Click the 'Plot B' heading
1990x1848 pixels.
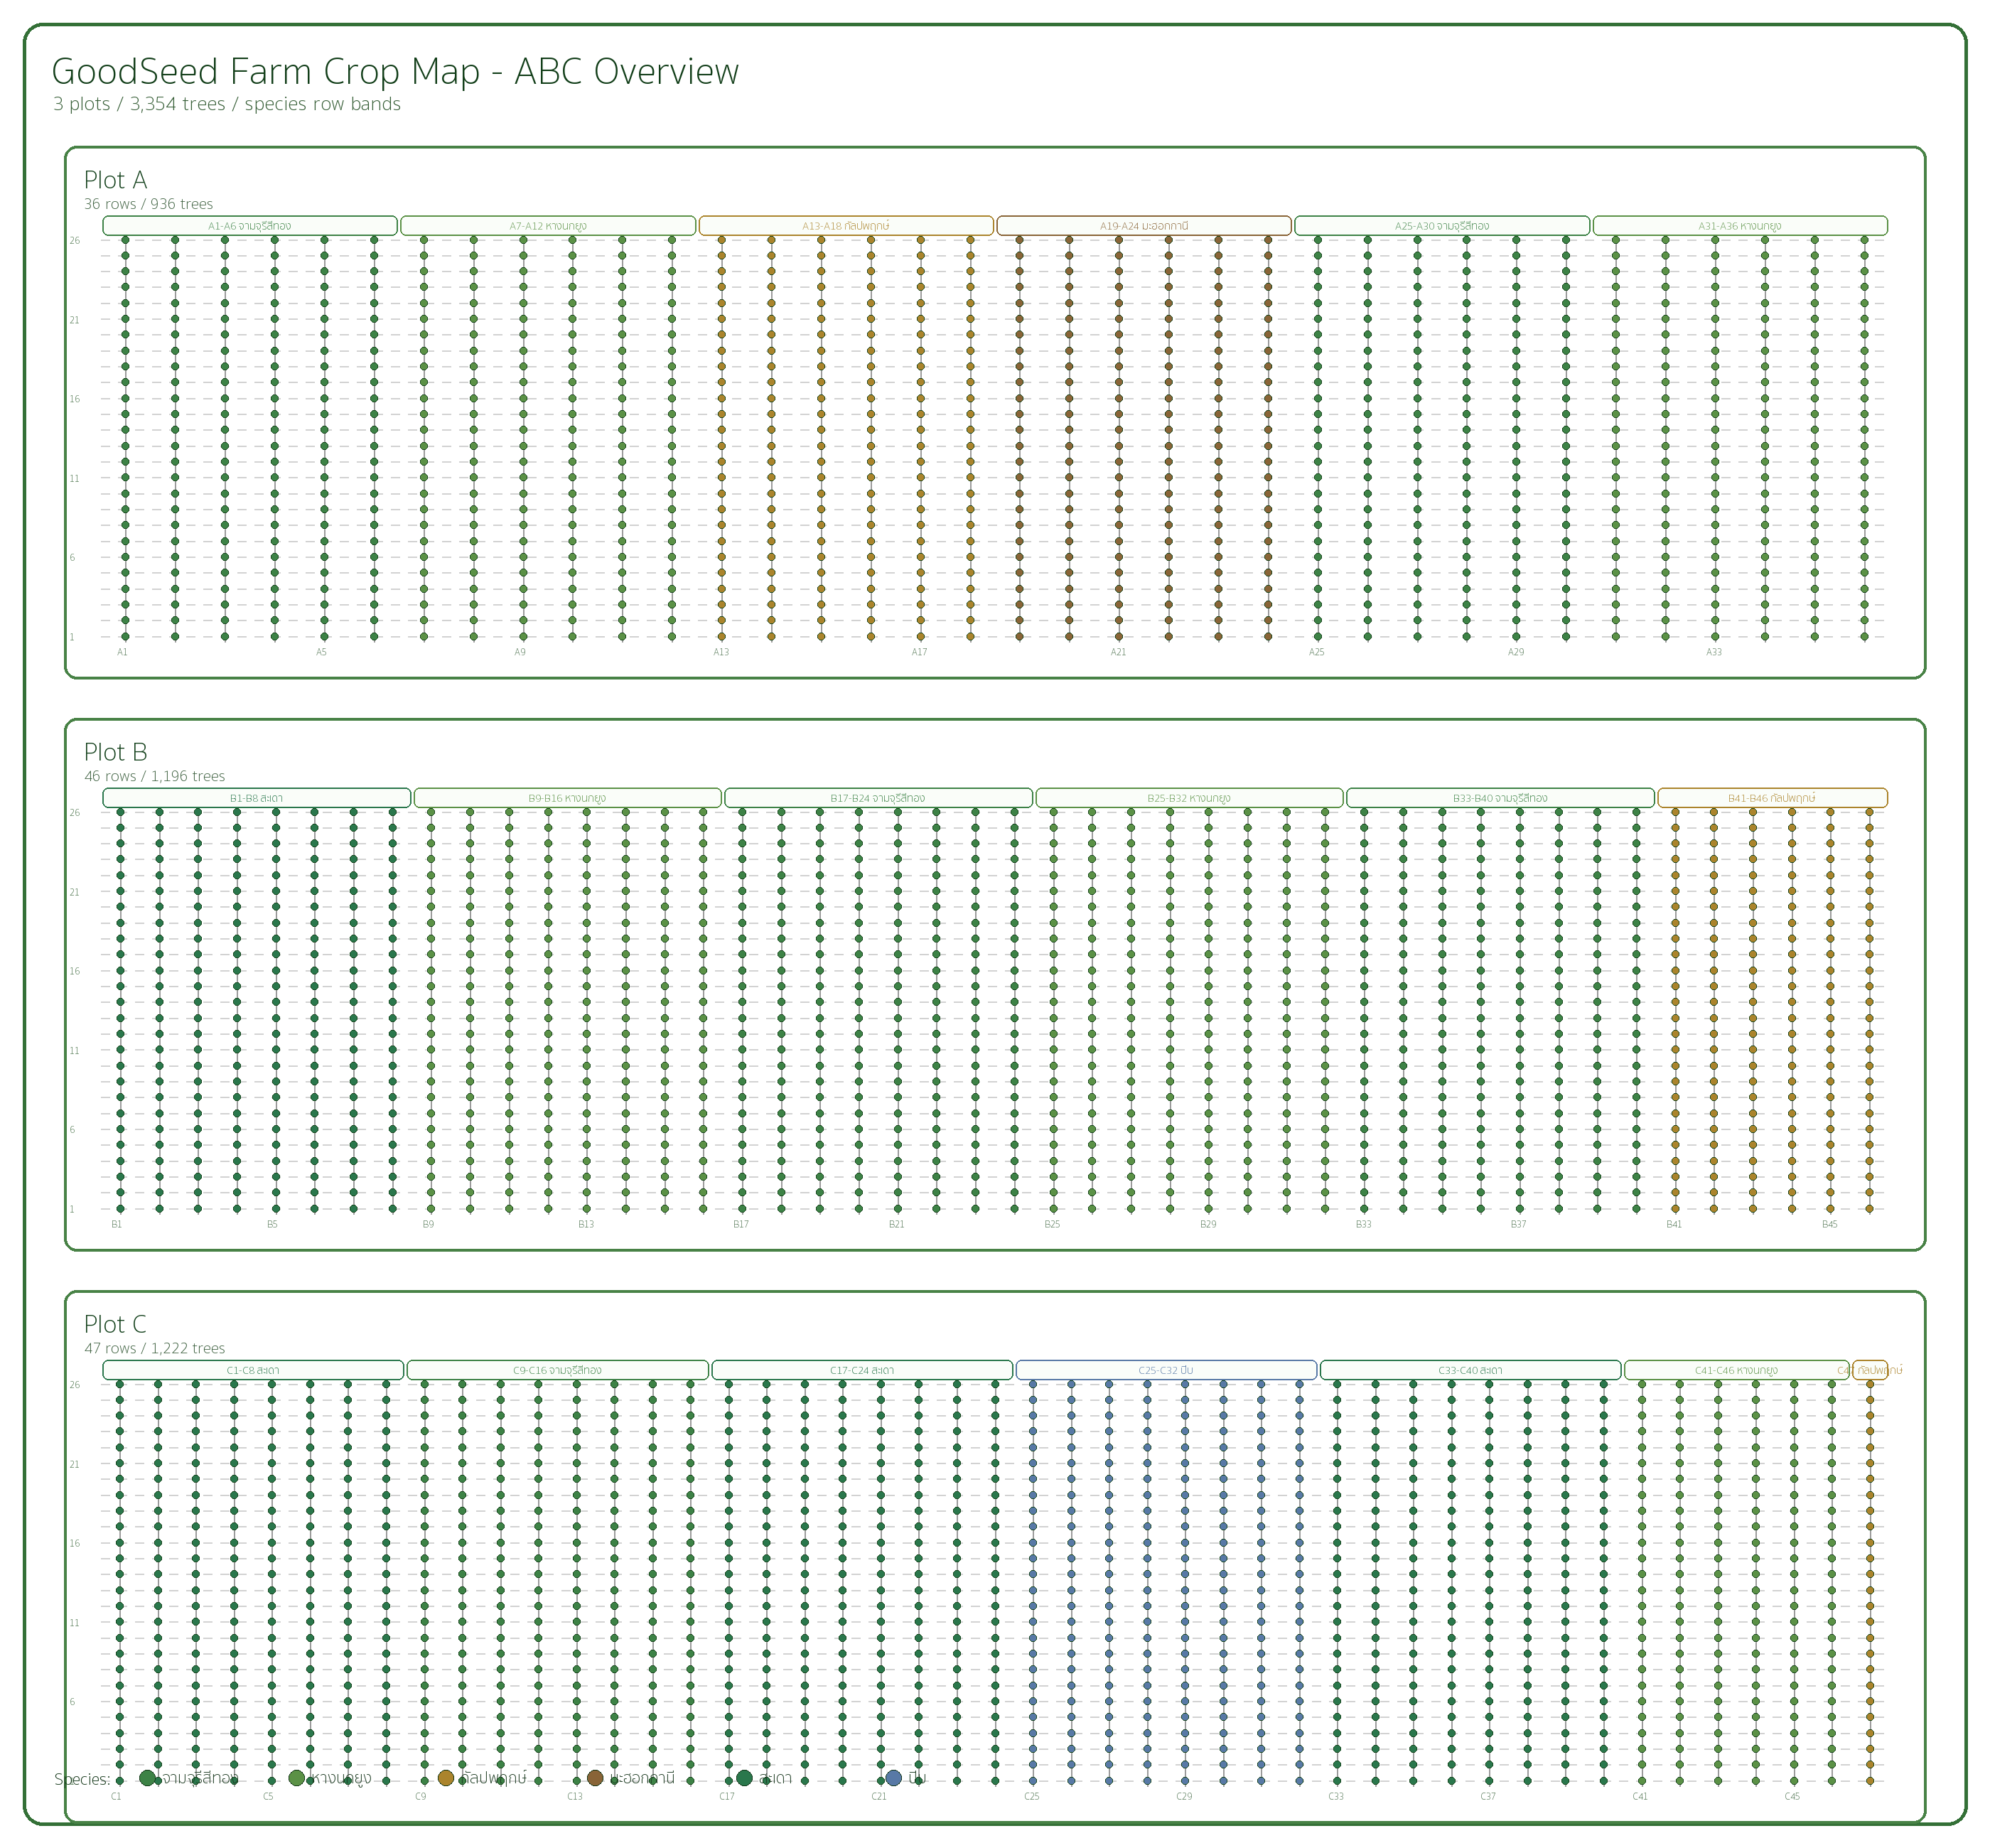pos(115,752)
